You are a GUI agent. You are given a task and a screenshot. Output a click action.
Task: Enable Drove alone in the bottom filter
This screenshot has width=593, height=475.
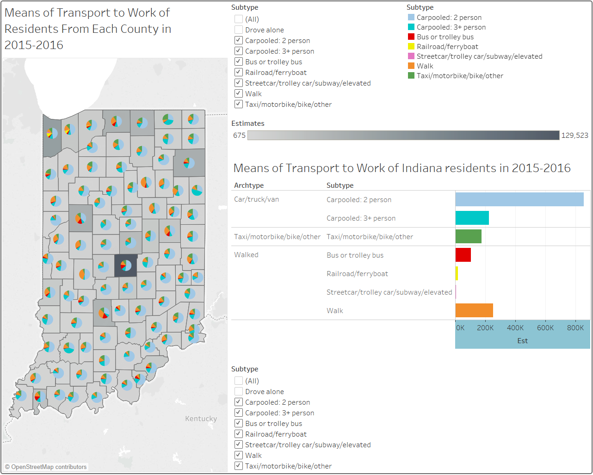click(x=239, y=391)
